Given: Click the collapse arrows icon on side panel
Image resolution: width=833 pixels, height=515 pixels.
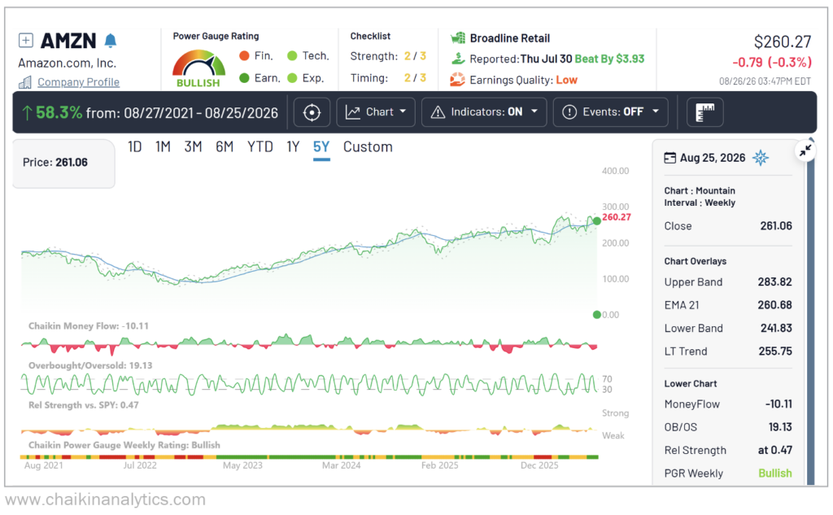Looking at the screenshot, I should click(x=805, y=151).
